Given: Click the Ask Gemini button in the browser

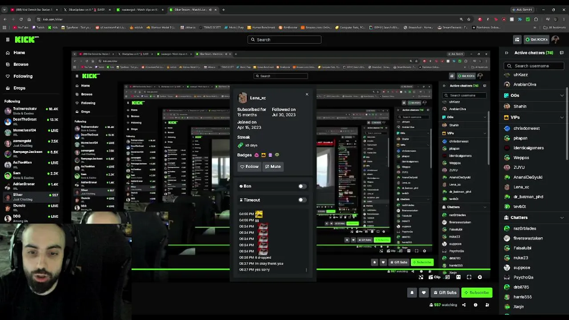Looking at the screenshot, I should pos(522,10).
